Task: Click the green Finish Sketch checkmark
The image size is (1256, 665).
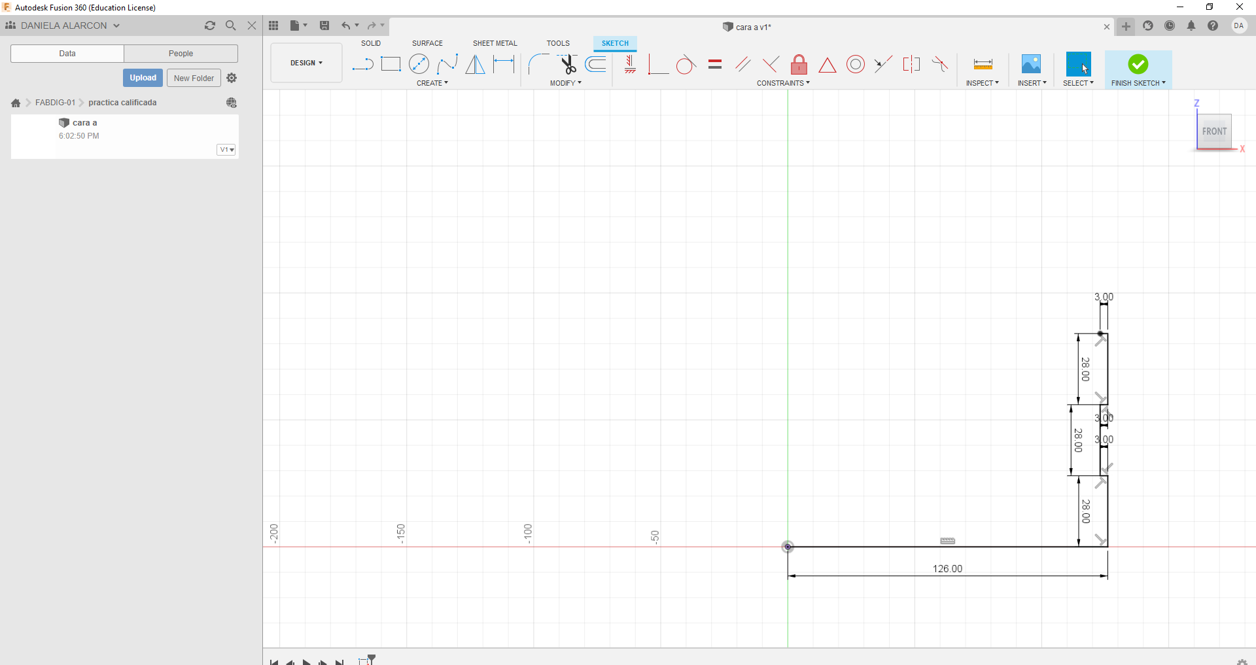Action: tap(1138, 64)
